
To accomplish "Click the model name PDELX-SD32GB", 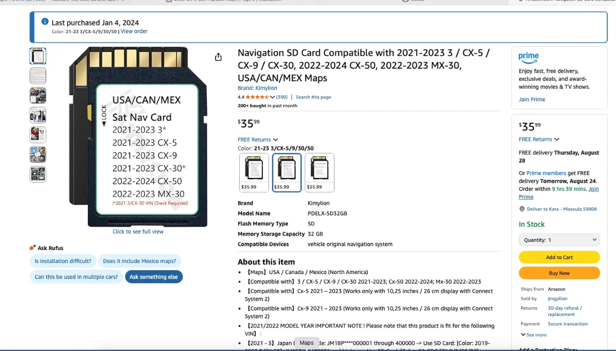I will [x=327, y=213].
